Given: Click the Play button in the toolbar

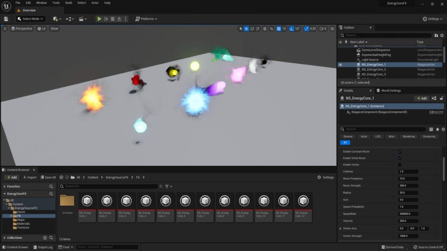Looking at the screenshot, I should coord(99,19).
